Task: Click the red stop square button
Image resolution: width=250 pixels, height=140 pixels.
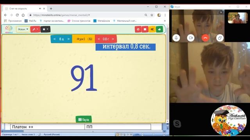Action: (145, 30)
